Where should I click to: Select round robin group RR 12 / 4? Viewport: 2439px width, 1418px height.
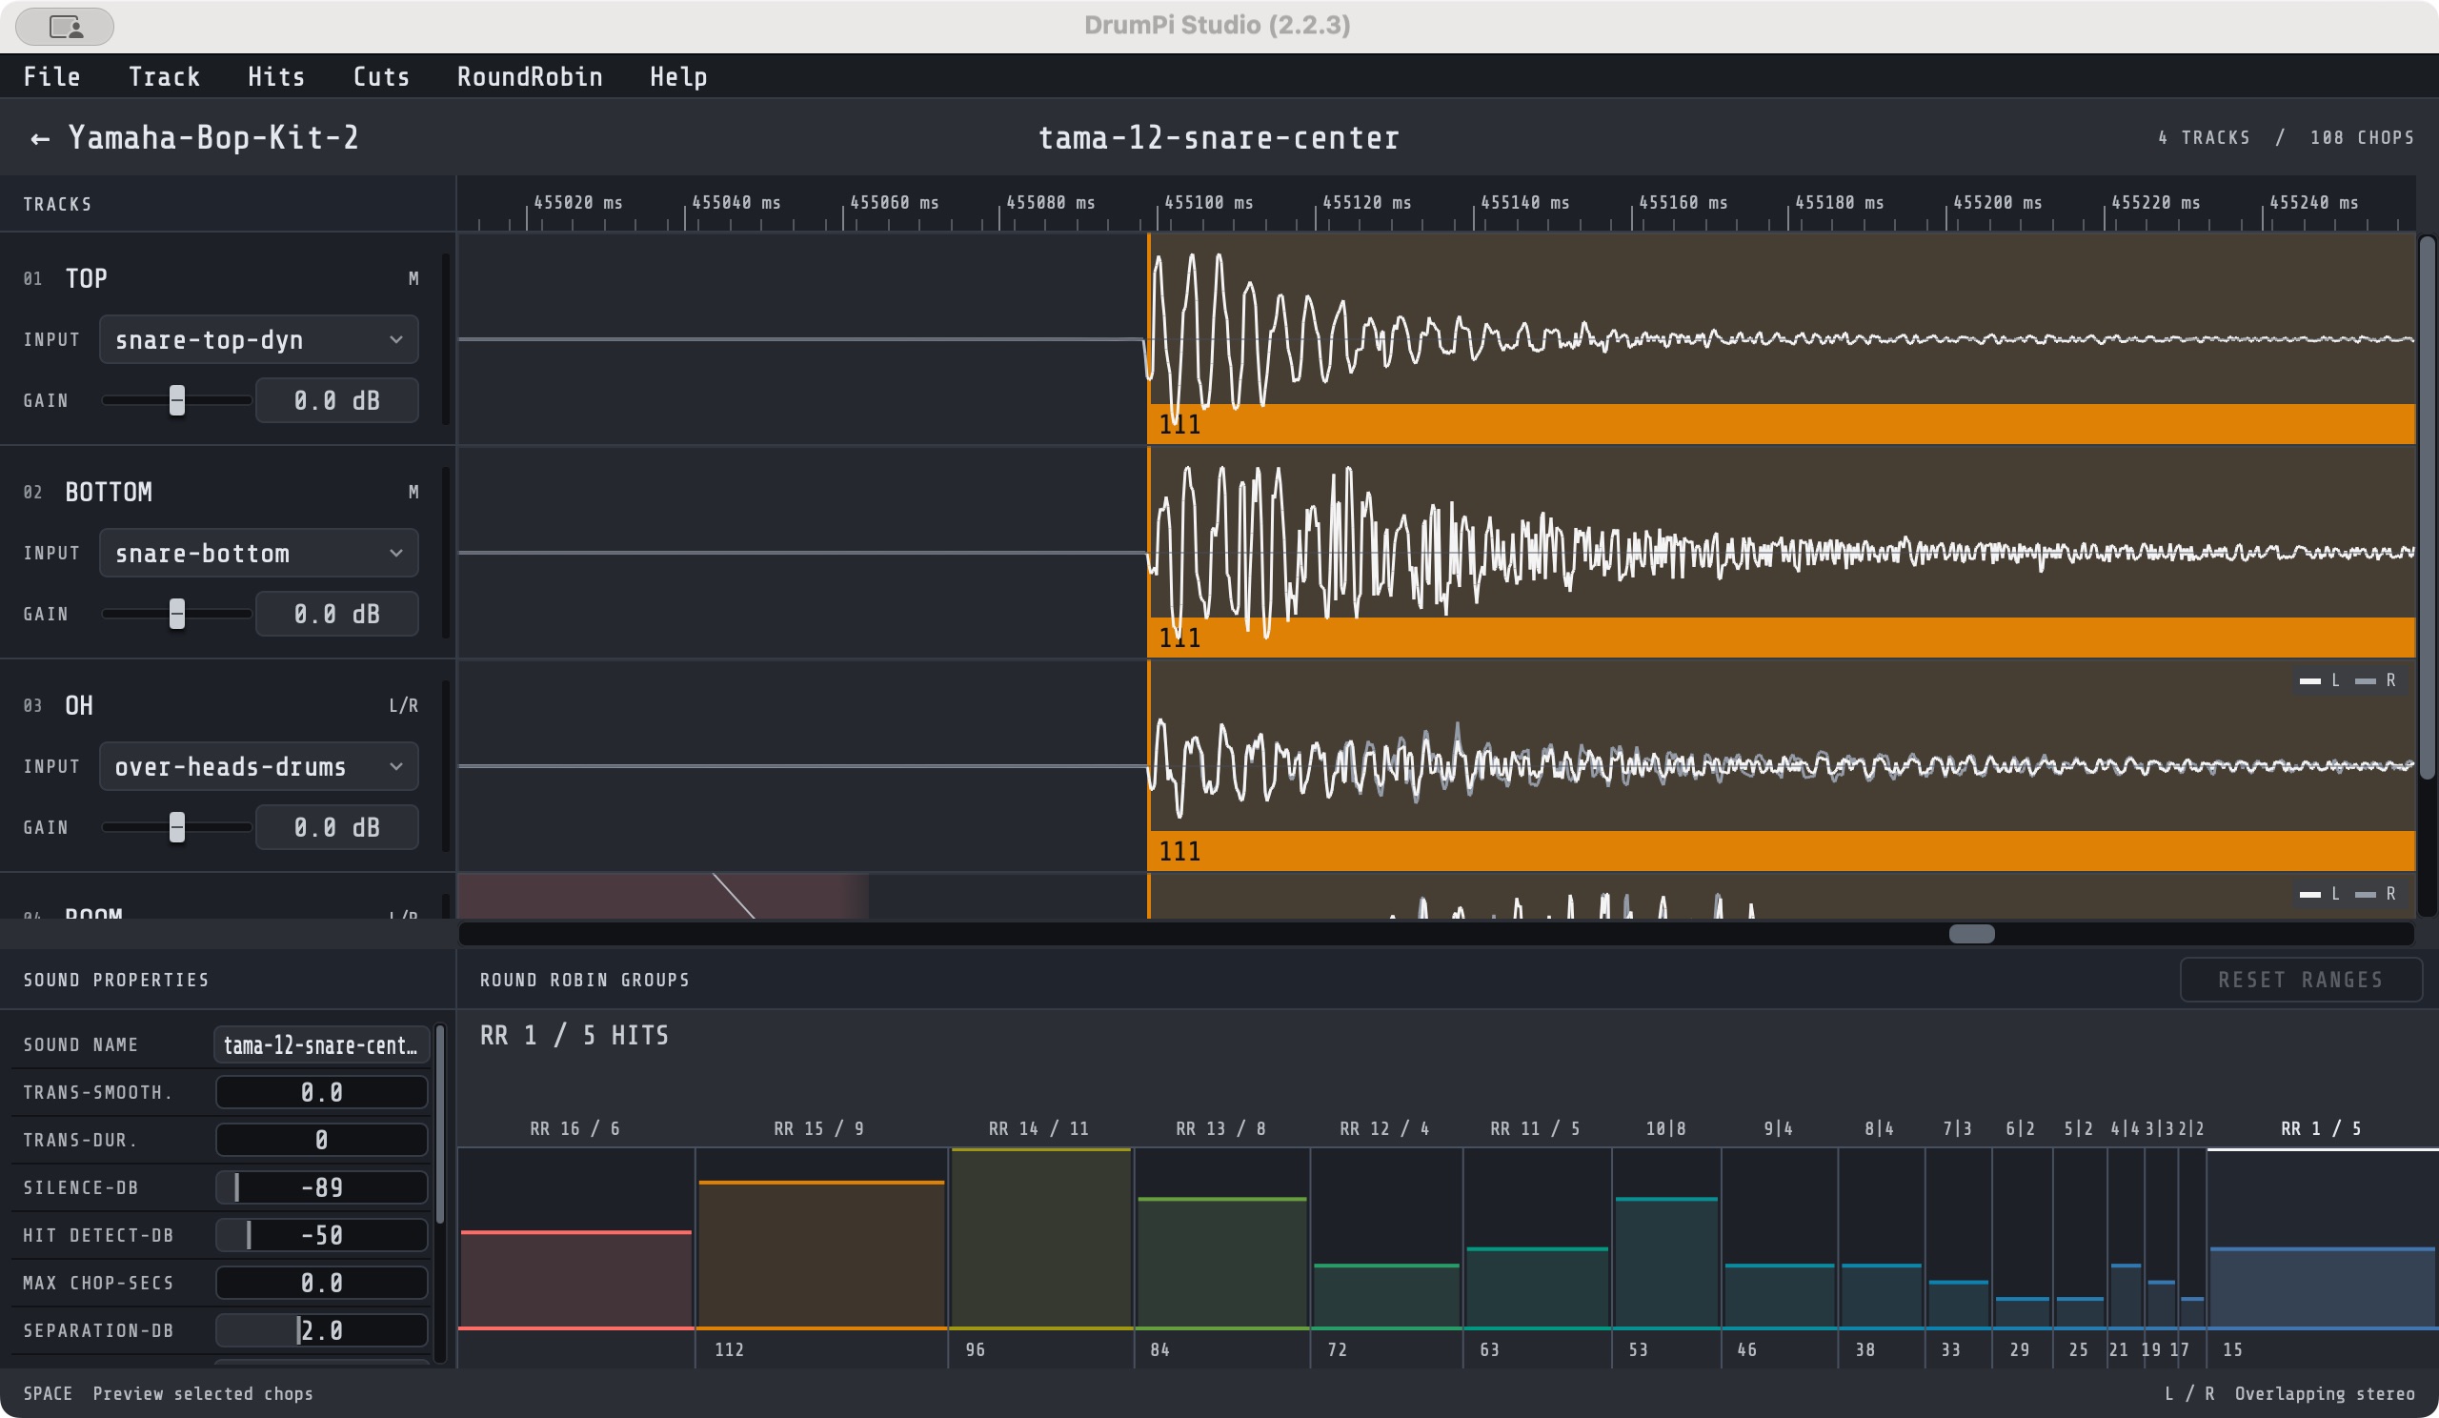1386,1238
